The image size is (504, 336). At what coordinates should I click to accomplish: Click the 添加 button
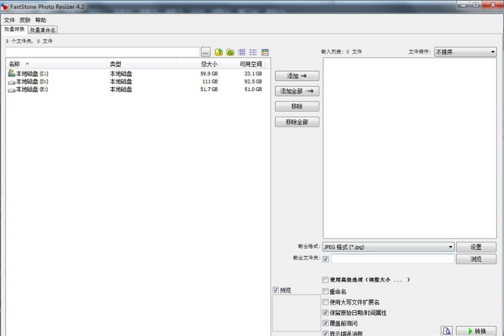(x=297, y=76)
